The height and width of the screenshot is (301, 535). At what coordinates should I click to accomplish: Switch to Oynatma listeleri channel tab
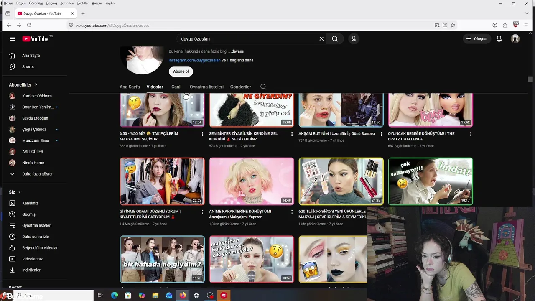point(206,87)
